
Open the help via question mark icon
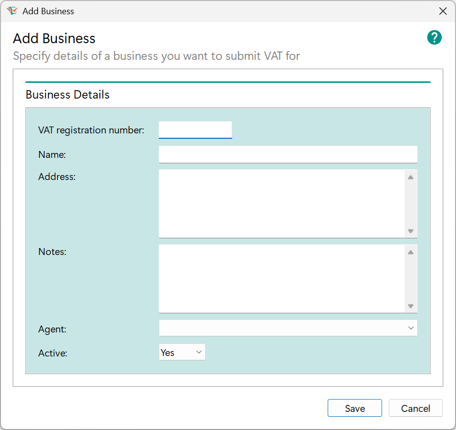[x=434, y=37]
